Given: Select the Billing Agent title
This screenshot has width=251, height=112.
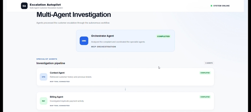Looking at the screenshot, I should click(56, 97).
